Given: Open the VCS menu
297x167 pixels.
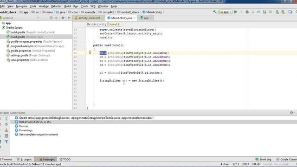Looking at the screenshot, I should pos(93,6).
